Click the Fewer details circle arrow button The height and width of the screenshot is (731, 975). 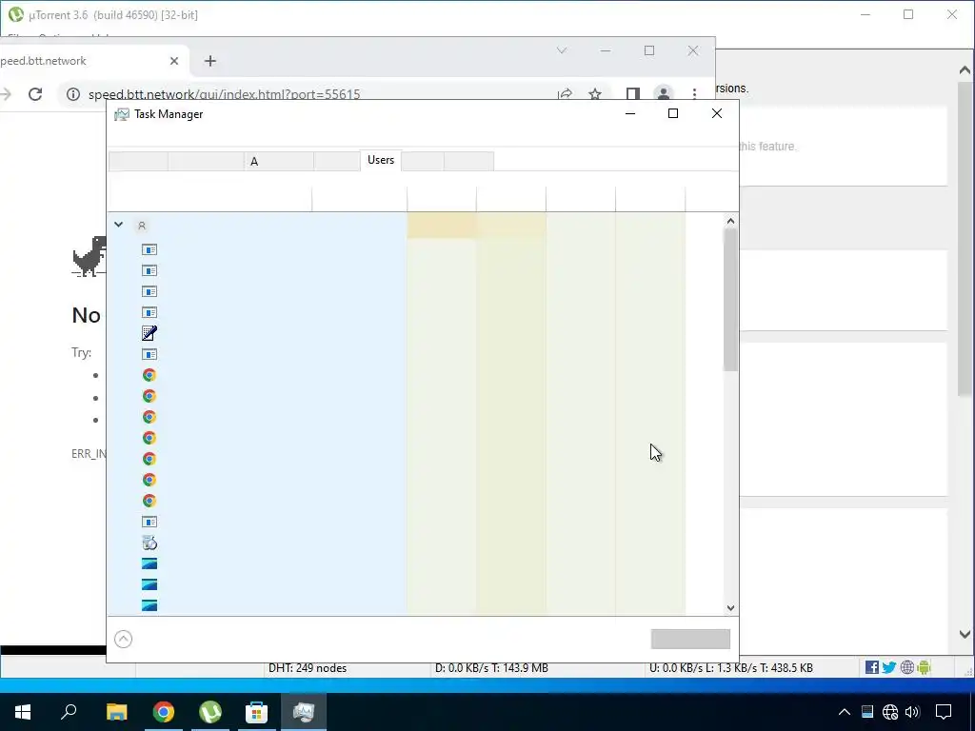123,639
